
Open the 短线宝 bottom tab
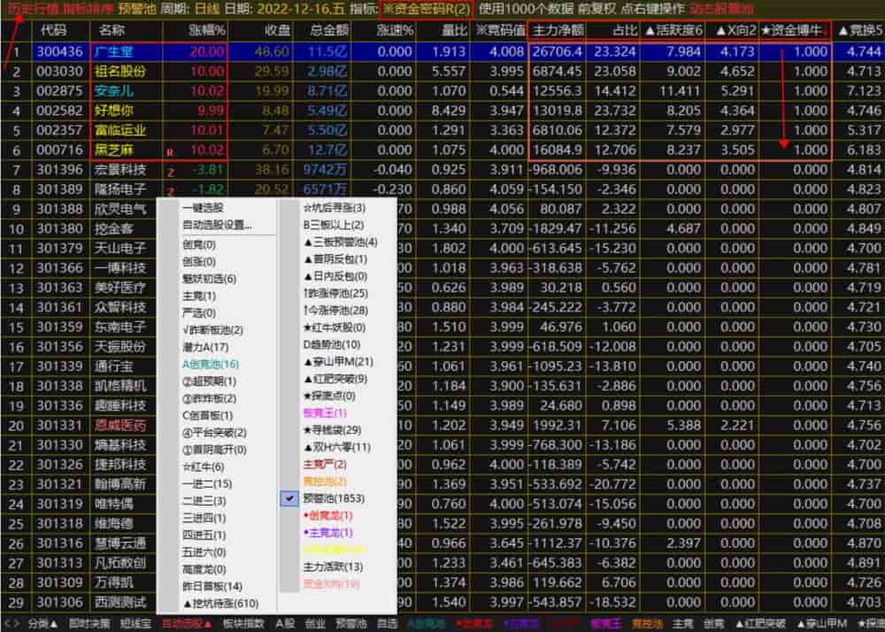point(135,624)
